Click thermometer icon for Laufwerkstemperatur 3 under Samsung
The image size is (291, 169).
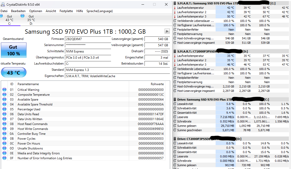[175, 16]
